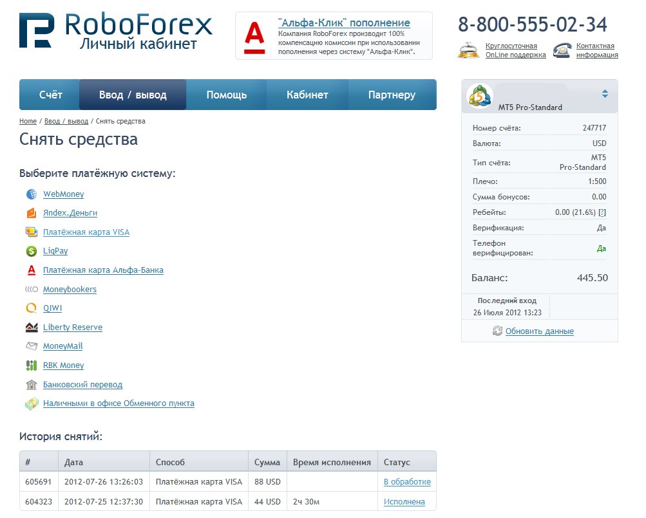Click the WebMoney globe icon

pyautogui.click(x=32, y=194)
